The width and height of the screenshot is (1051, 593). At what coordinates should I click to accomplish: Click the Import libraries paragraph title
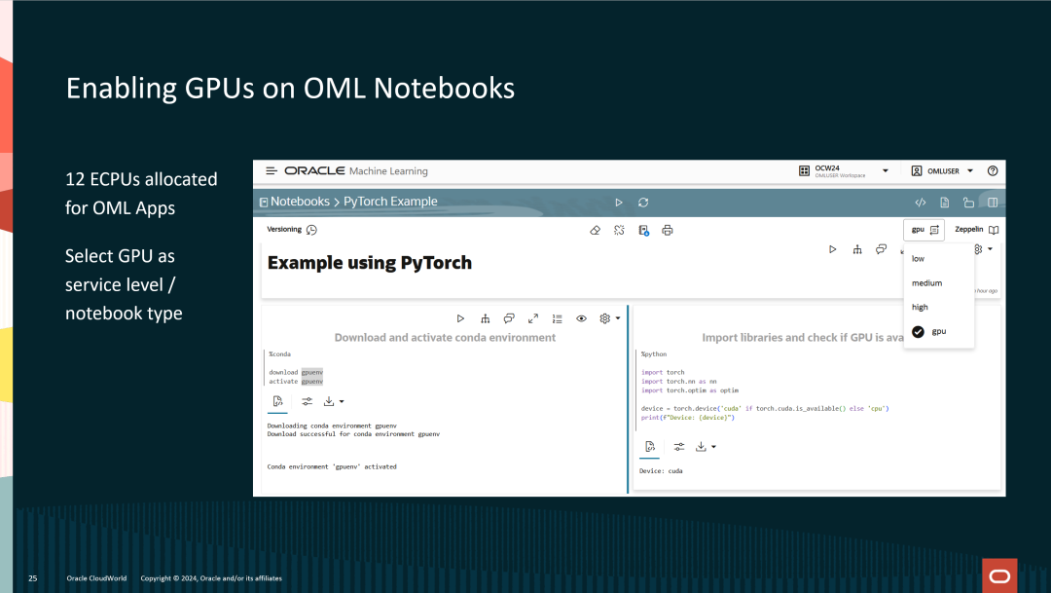(x=802, y=338)
